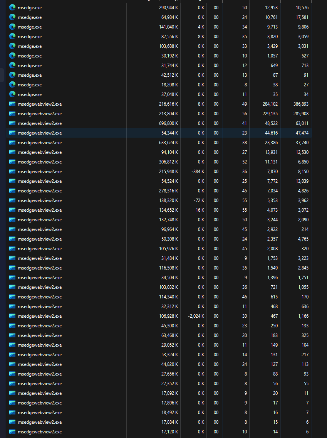Viewport: 327px width, 438px height.
Task: Click WebView2 icon in highlighted 54,344 K row
Action: [12, 133]
